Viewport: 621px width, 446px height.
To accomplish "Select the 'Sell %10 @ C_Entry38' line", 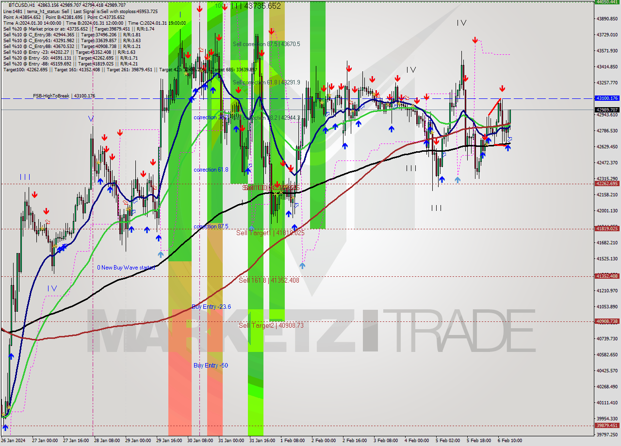I will (x=72, y=35).
